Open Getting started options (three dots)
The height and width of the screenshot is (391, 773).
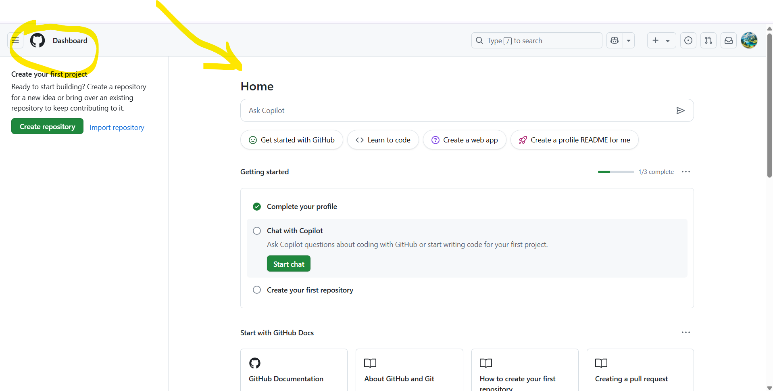point(685,171)
